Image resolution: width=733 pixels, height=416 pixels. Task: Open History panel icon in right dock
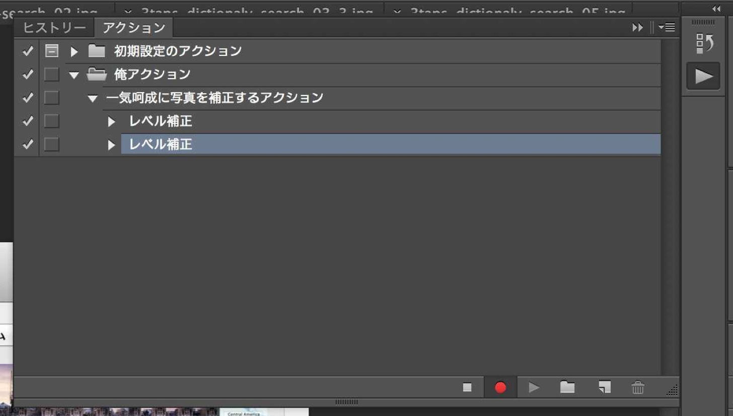(x=704, y=43)
